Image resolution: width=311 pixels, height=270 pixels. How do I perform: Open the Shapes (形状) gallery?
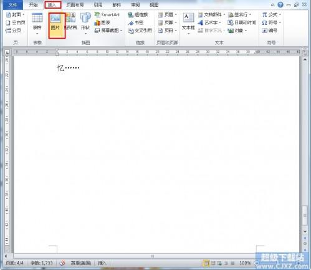pos(85,24)
